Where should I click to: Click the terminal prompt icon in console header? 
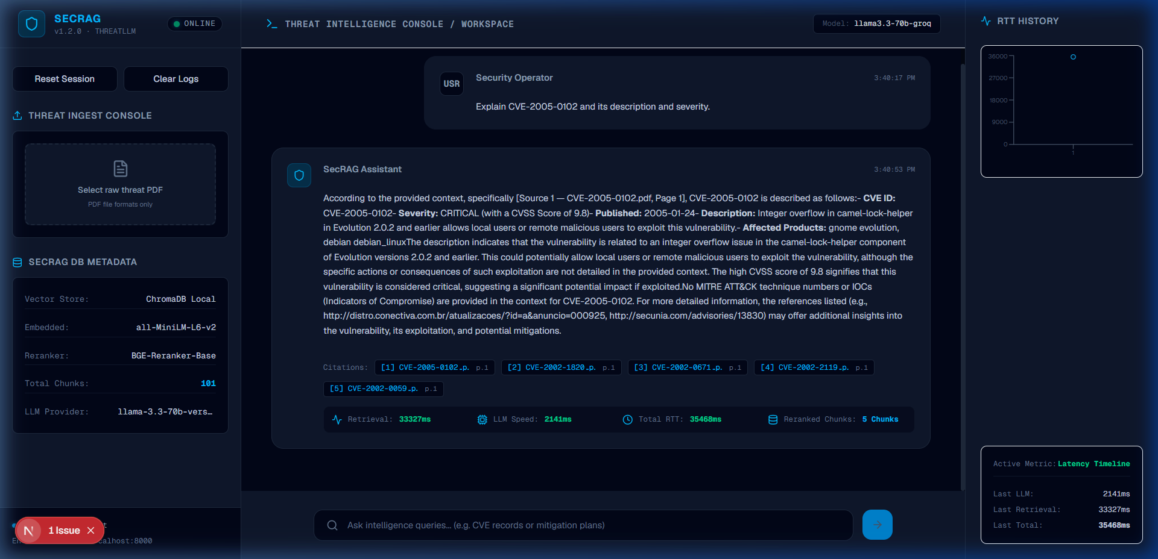(x=272, y=24)
